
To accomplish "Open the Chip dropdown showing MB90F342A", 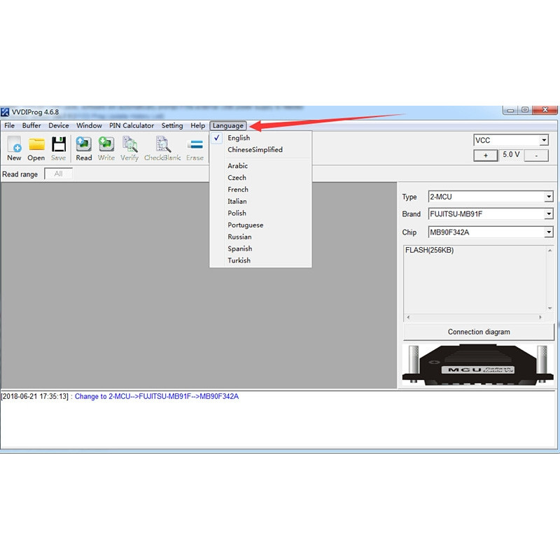I will click(548, 232).
